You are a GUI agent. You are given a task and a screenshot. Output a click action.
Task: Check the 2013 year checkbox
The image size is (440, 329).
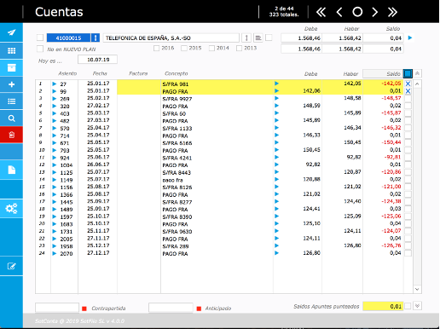click(x=239, y=49)
